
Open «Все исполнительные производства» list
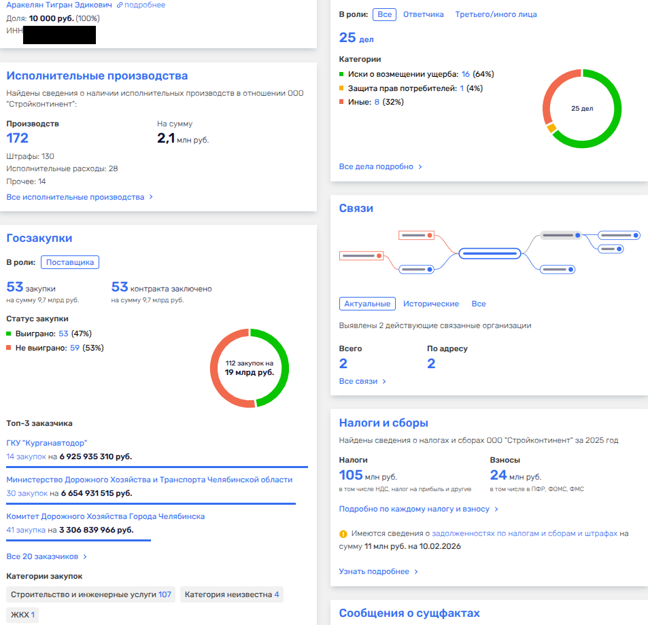79,197
